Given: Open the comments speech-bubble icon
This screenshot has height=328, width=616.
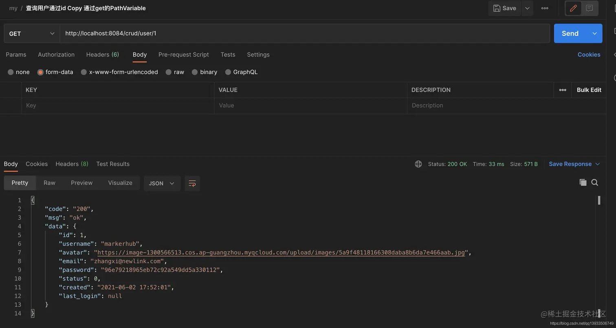Looking at the screenshot, I should 589,8.
